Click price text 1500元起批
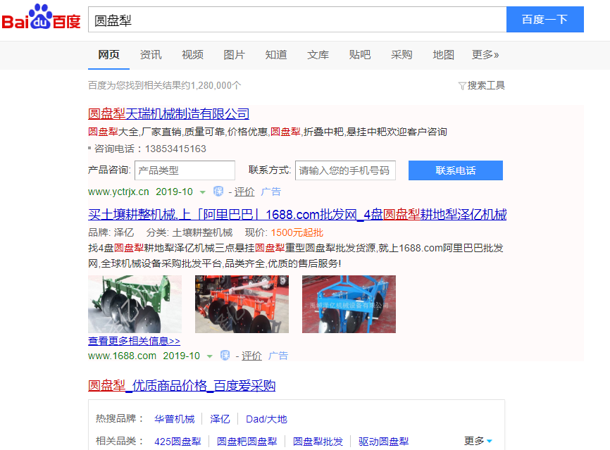610x450 pixels. pos(297,232)
